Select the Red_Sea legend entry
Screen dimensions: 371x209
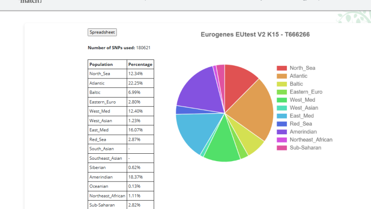[294, 124]
